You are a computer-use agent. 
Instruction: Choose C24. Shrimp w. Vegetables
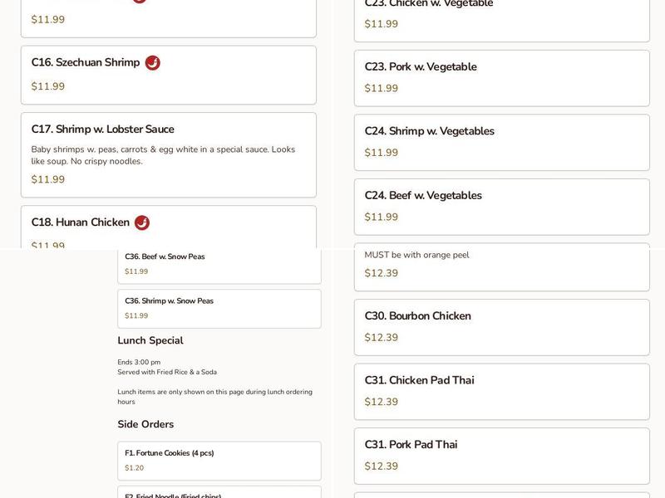coord(501,142)
